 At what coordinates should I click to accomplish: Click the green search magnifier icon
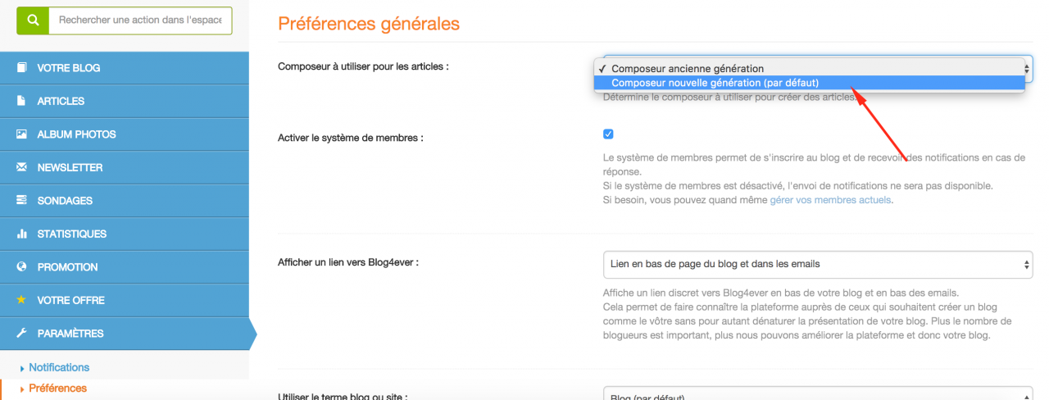[x=32, y=20]
